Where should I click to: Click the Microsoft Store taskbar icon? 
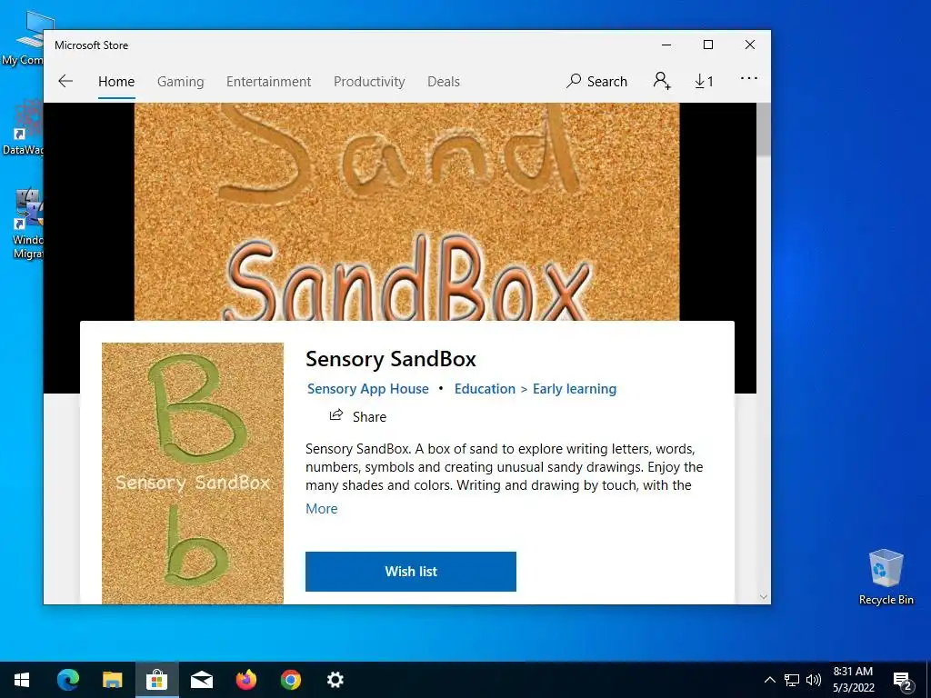156,680
